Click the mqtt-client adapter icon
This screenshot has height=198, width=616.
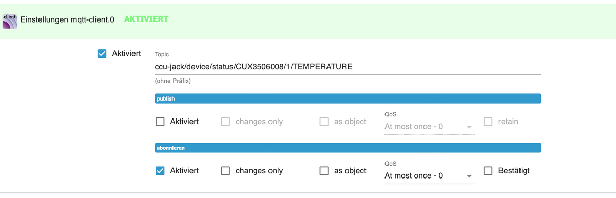[10, 21]
